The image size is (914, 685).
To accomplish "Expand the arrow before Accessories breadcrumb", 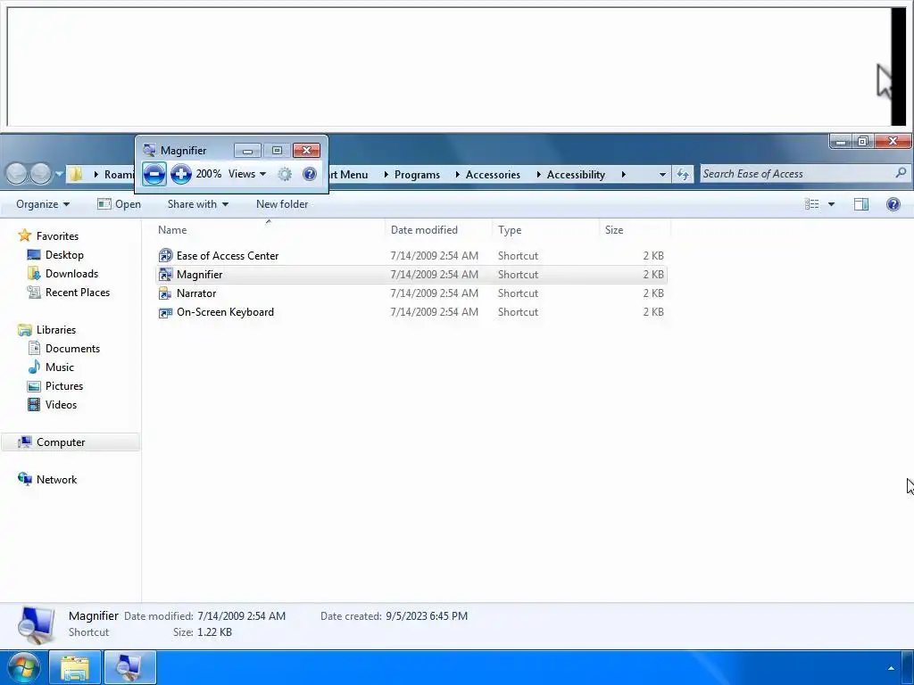I will coord(458,174).
